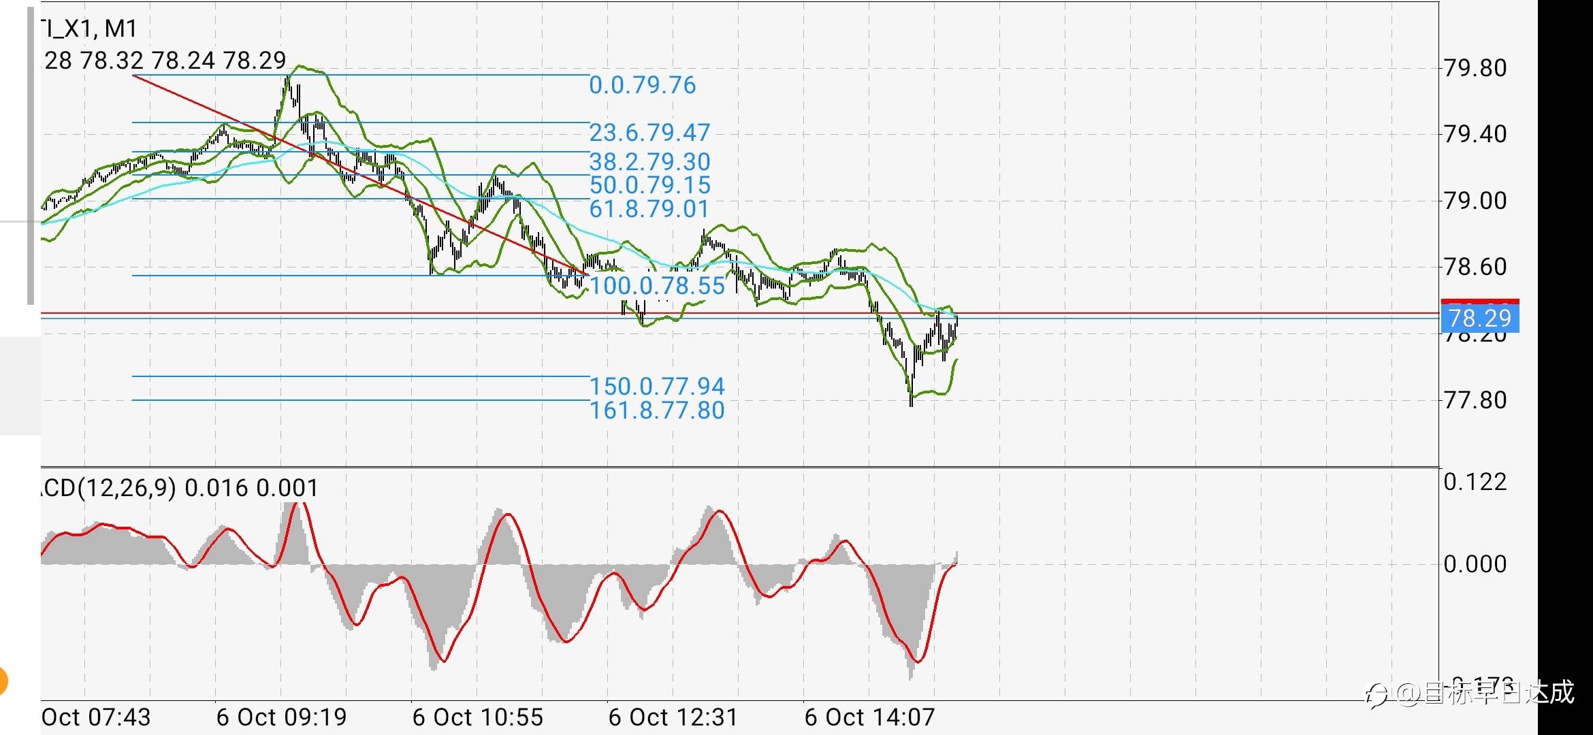Viewport: 1593px width, 735px height.
Task: Click the 6 Oct 10:55 time label
Action: (x=477, y=717)
